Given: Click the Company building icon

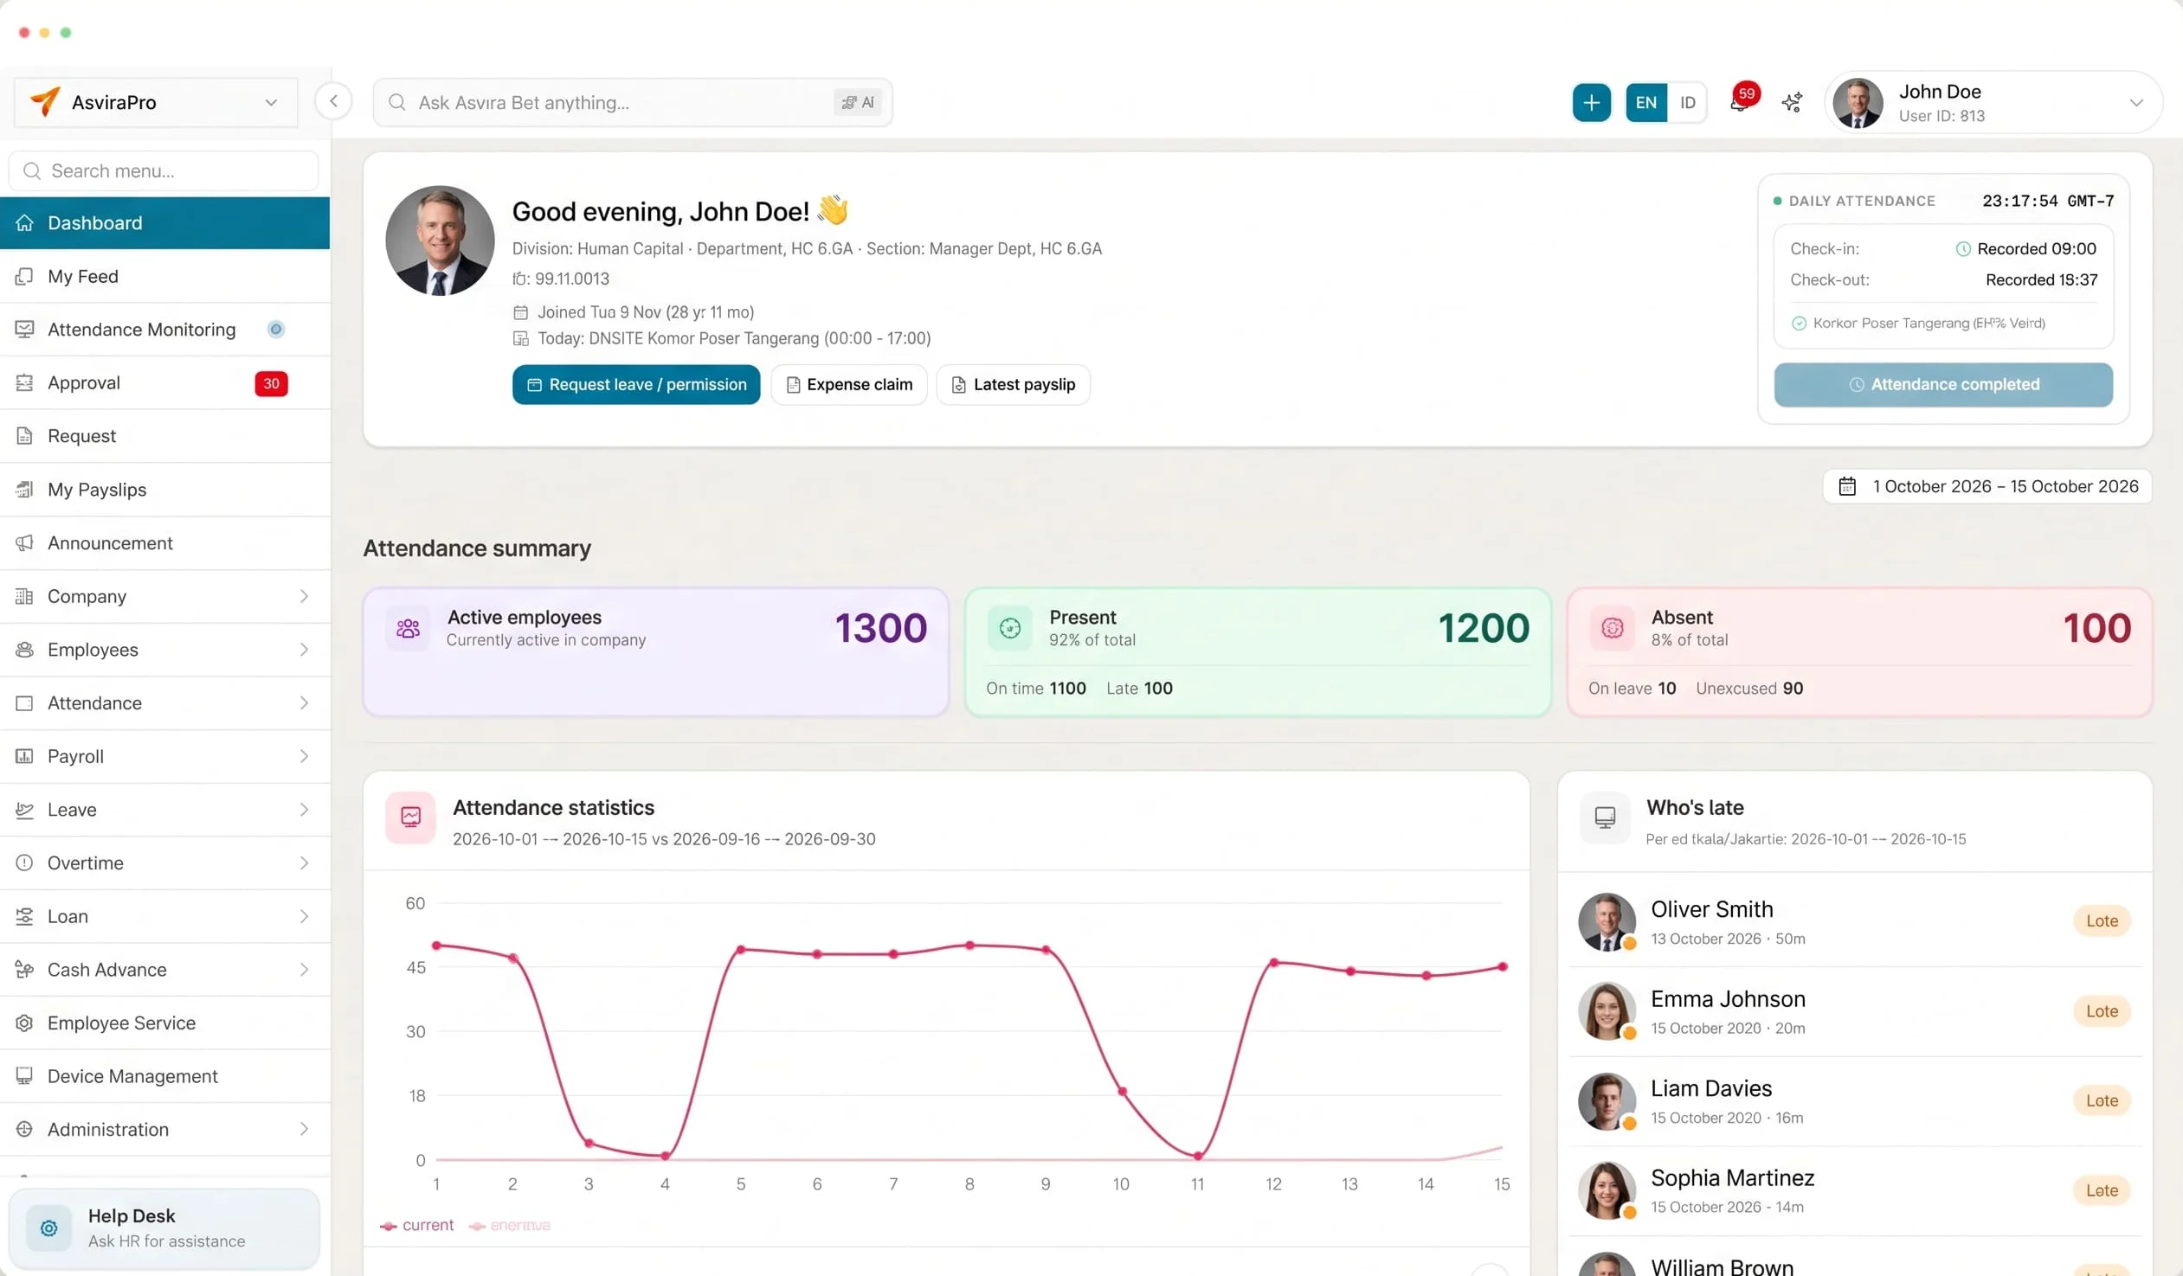Looking at the screenshot, I should point(24,595).
